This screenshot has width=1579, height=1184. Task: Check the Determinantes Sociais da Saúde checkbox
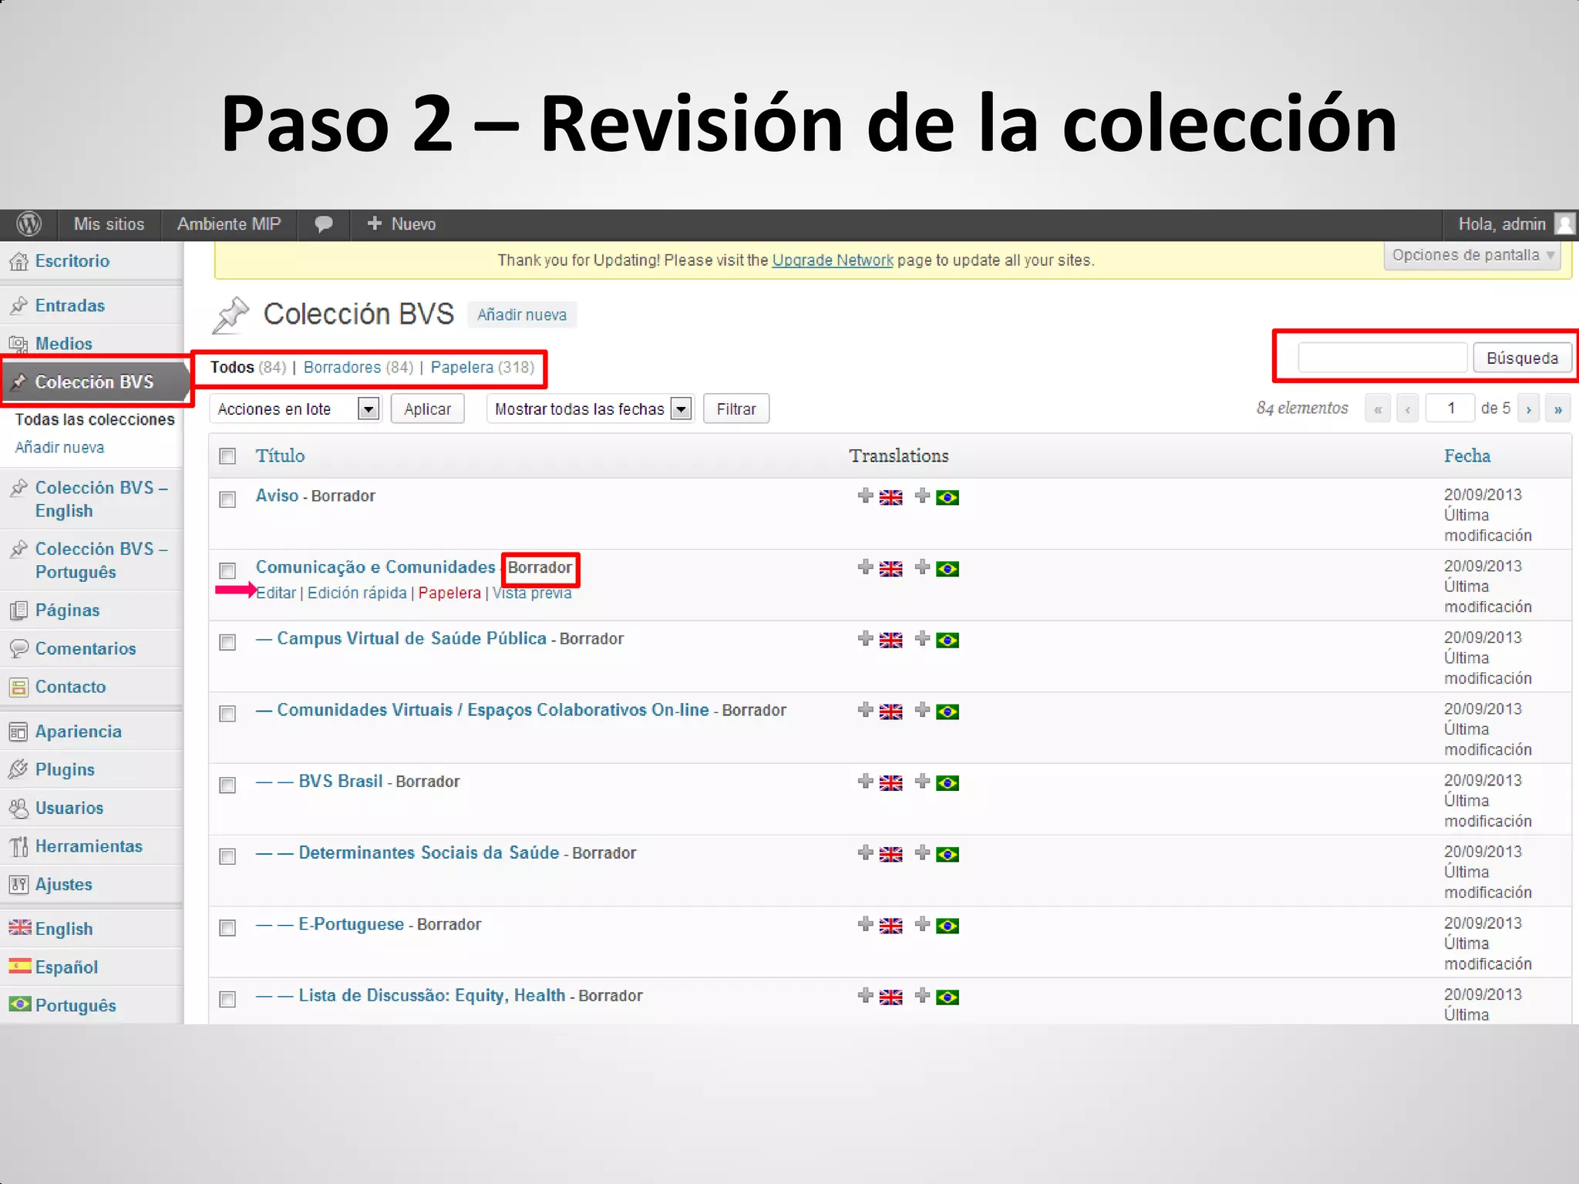pyautogui.click(x=227, y=856)
